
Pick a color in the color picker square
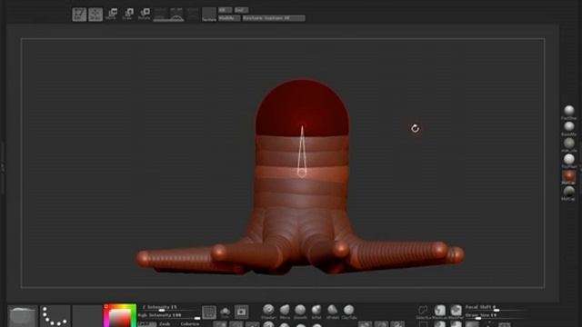point(120,318)
